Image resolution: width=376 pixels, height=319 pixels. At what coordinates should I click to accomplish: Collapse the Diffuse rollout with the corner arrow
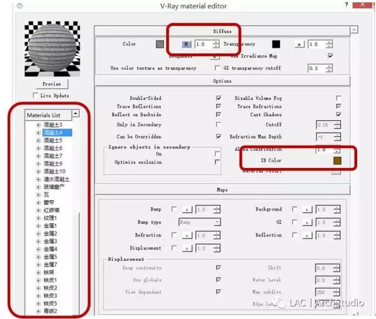click(354, 30)
